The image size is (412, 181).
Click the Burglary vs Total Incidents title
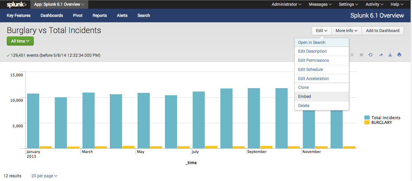click(54, 30)
